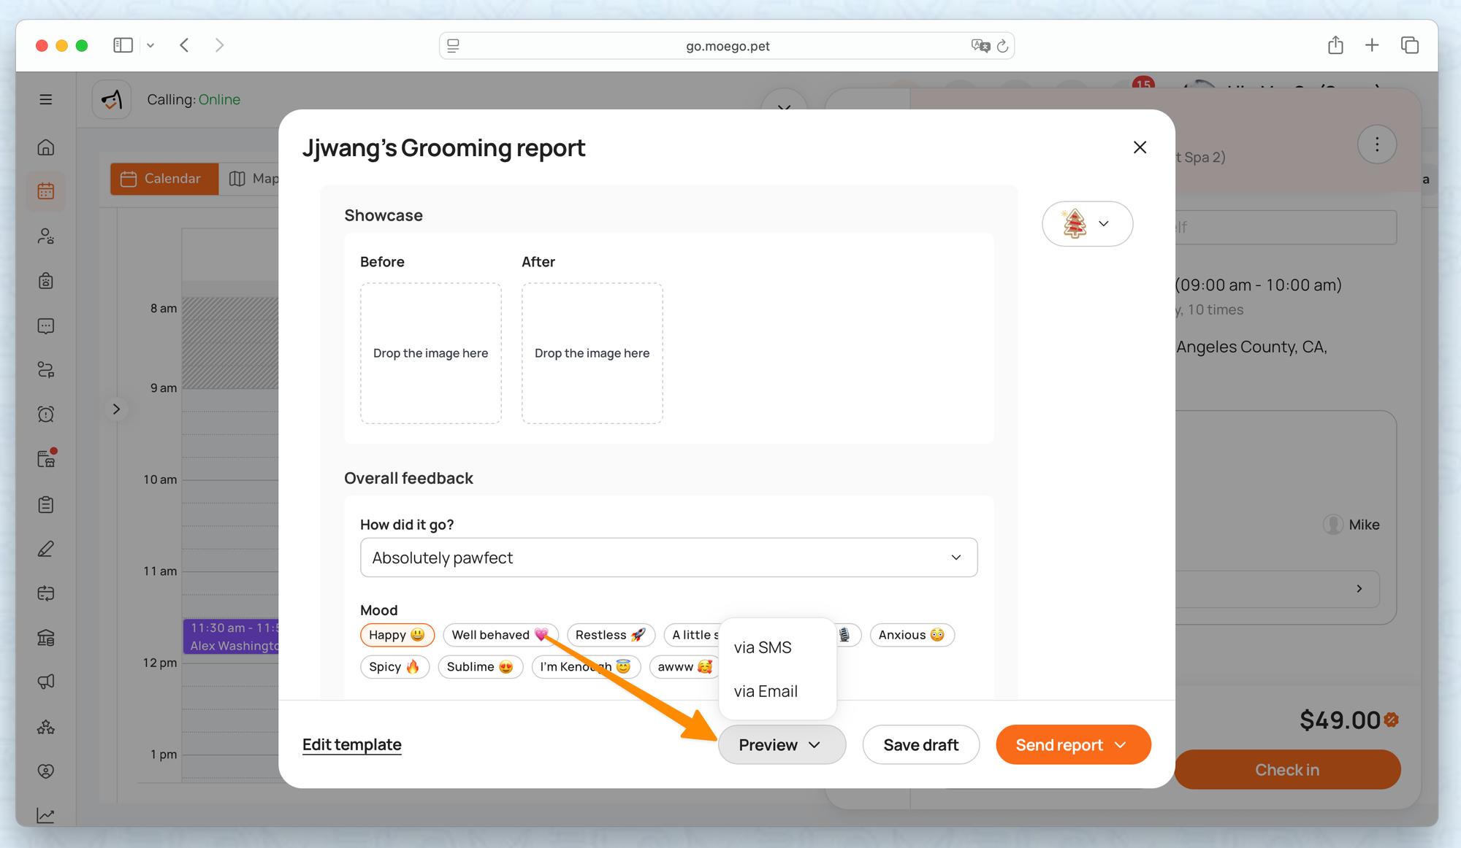1461x848 pixels.
Task: Open the calendar icon in the left sidebar
Action: 46,191
